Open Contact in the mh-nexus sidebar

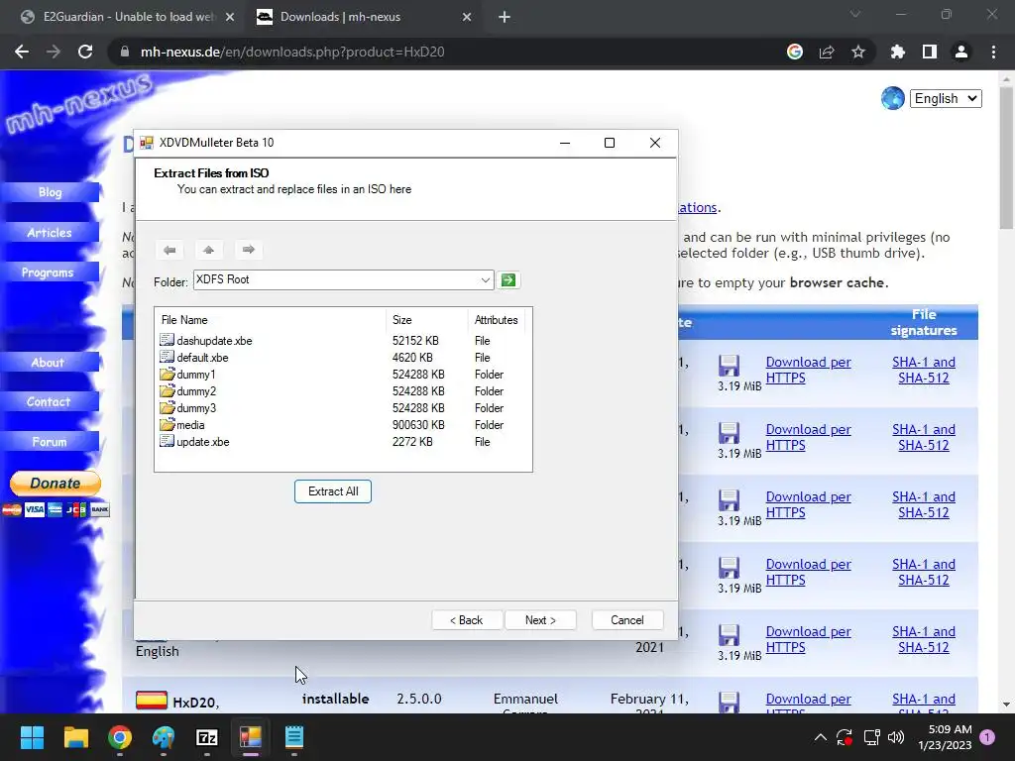pyautogui.click(x=50, y=402)
